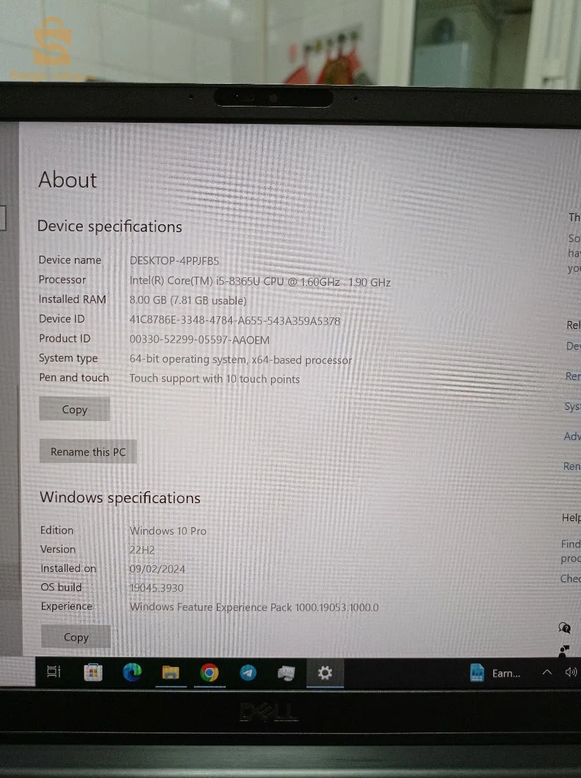This screenshot has height=778, width=581.
Task: Click the Give Feedback icon
Action: pos(563,650)
